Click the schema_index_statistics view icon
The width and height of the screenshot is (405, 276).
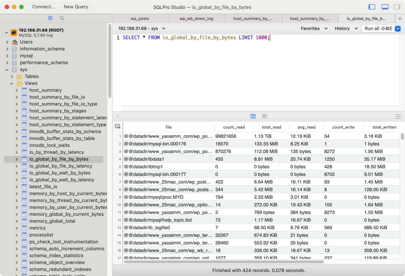tap(24, 255)
